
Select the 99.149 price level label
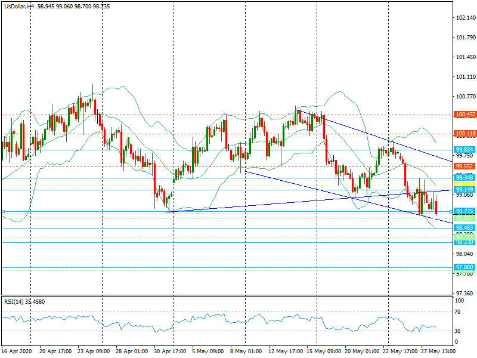tap(464, 190)
